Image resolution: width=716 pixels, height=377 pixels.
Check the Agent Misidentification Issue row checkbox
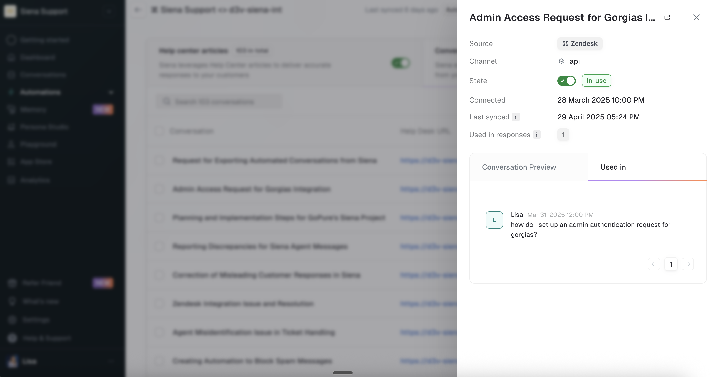tap(159, 332)
